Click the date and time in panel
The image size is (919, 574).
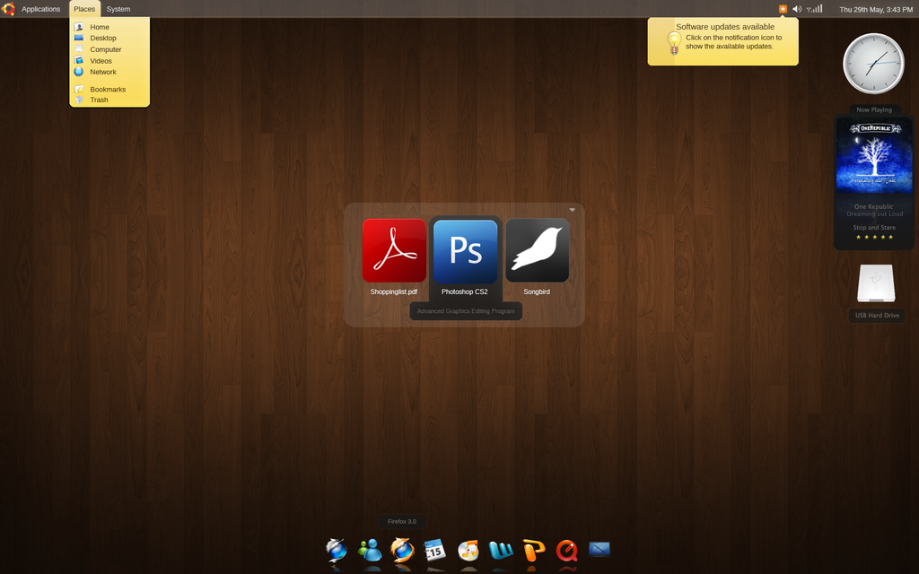875,9
